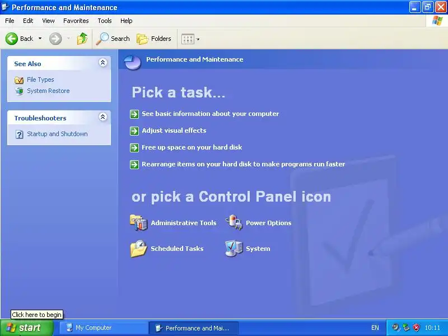Click the network connection tray icon

tap(406, 328)
